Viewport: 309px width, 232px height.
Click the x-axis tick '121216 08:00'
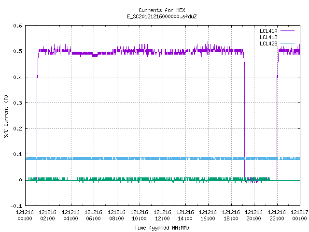(x=116, y=216)
